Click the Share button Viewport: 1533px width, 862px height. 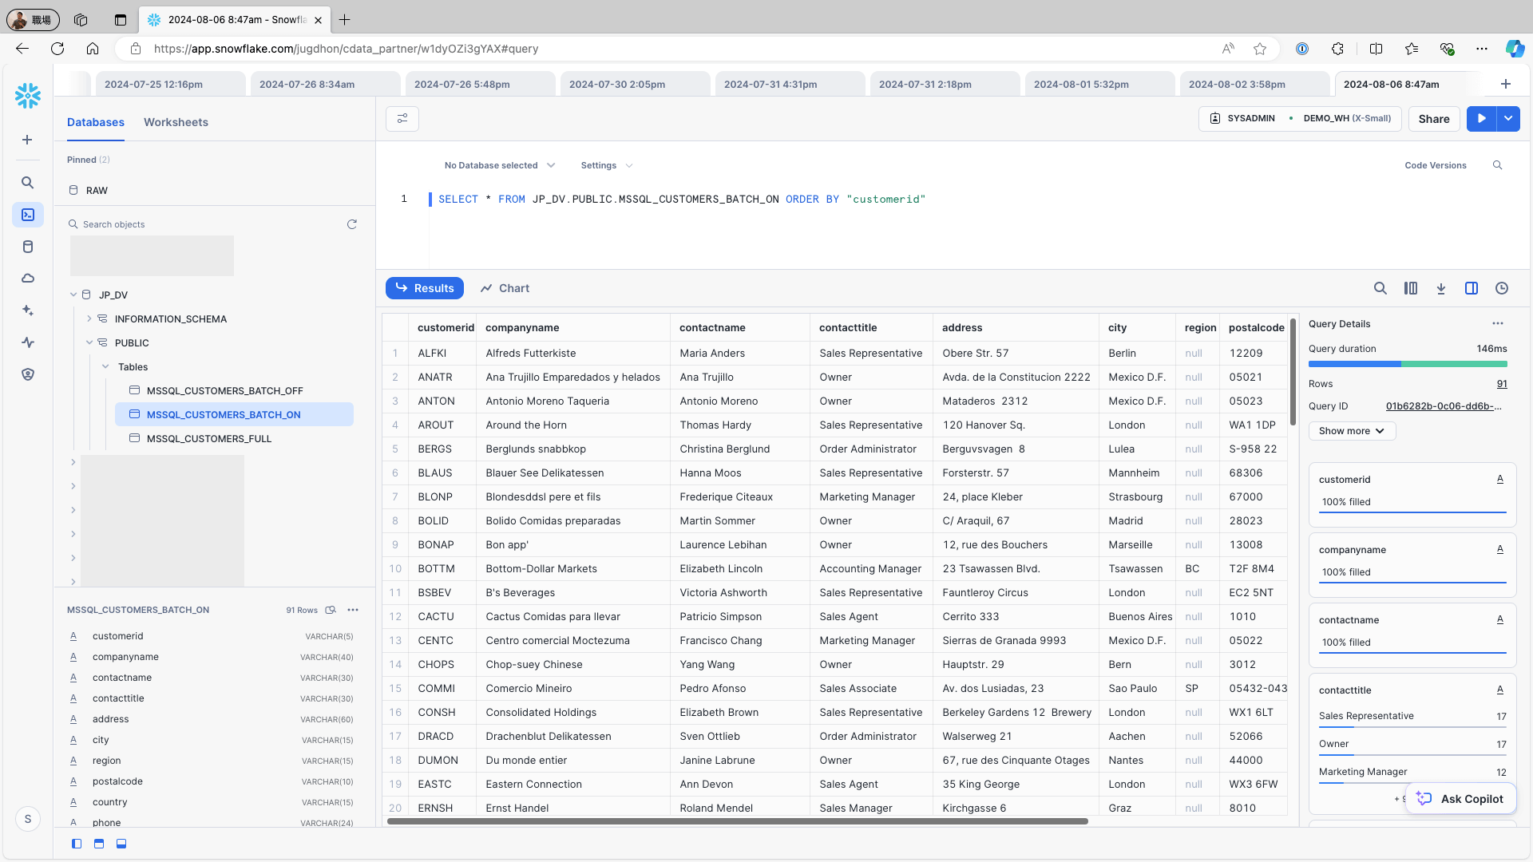click(1434, 119)
